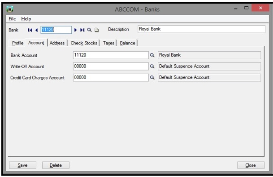Switch to the Profile tab
273x177 pixels.
pyautogui.click(x=17, y=43)
